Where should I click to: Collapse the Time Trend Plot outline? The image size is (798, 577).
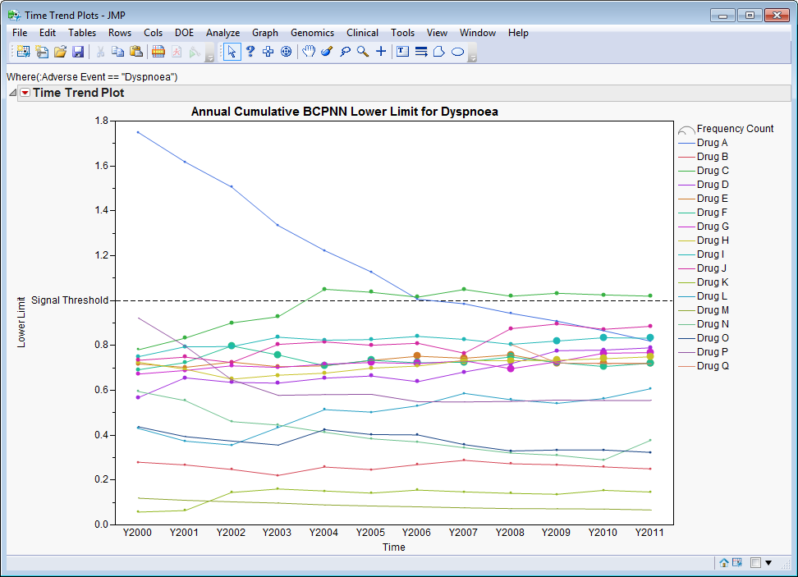click(x=12, y=93)
